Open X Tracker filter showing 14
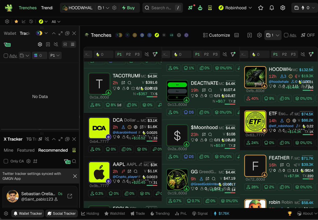 (x=67, y=161)
